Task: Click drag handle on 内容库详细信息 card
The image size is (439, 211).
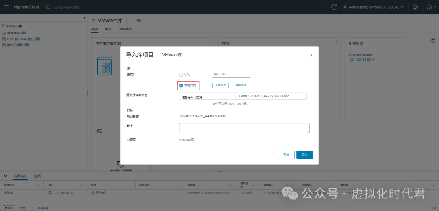Action: 210,42
